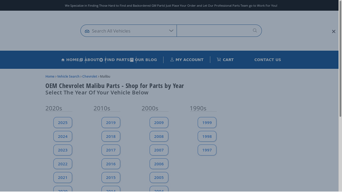Click the blog icon before Our Blog
This screenshot has height=192, width=342.
[x=132, y=60]
